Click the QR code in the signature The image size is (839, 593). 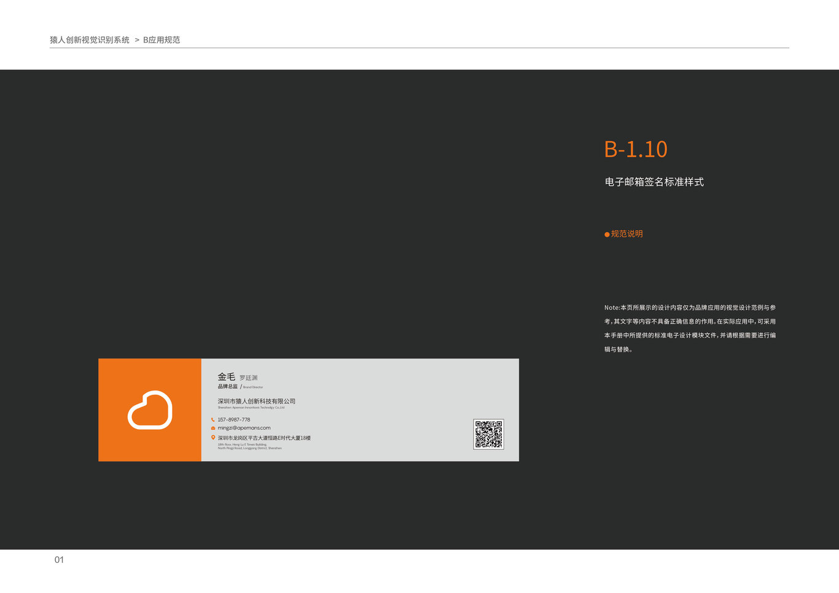click(x=488, y=435)
